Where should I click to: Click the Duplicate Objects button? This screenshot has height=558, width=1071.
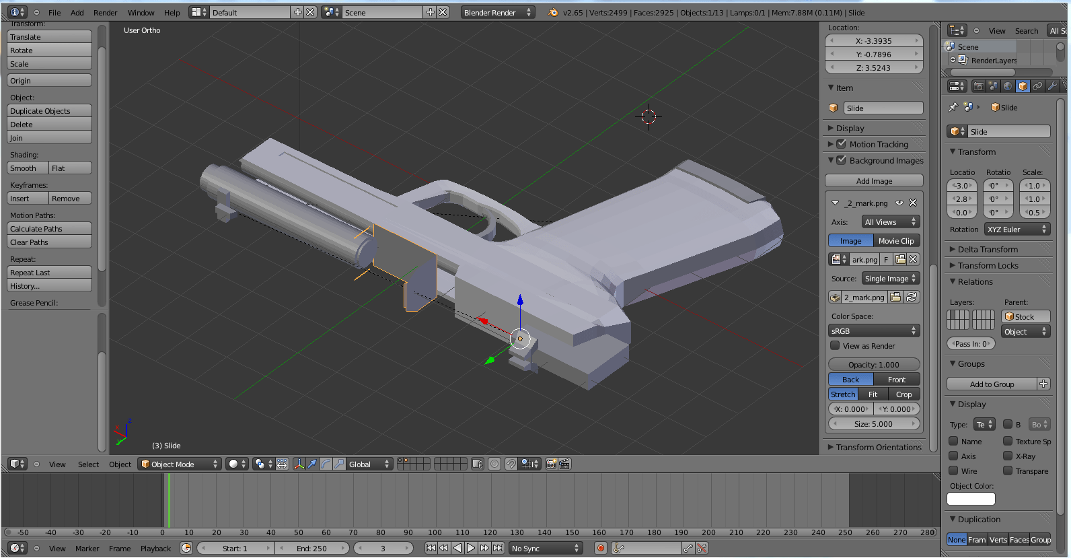pyautogui.click(x=49, y=110)
